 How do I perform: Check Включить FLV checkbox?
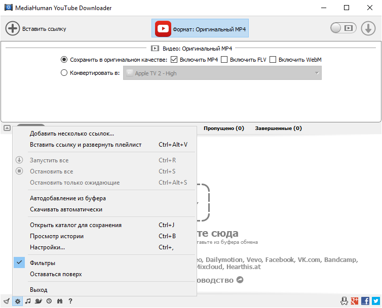pos(224,60)
